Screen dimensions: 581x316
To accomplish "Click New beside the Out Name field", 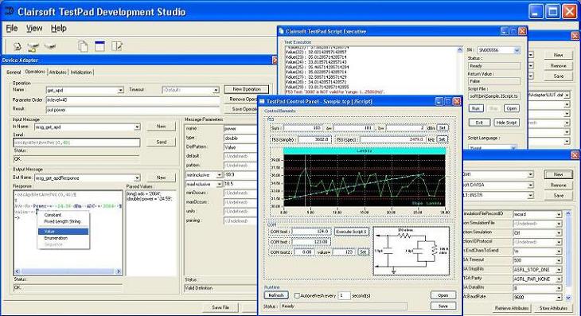I will point(162,178).
